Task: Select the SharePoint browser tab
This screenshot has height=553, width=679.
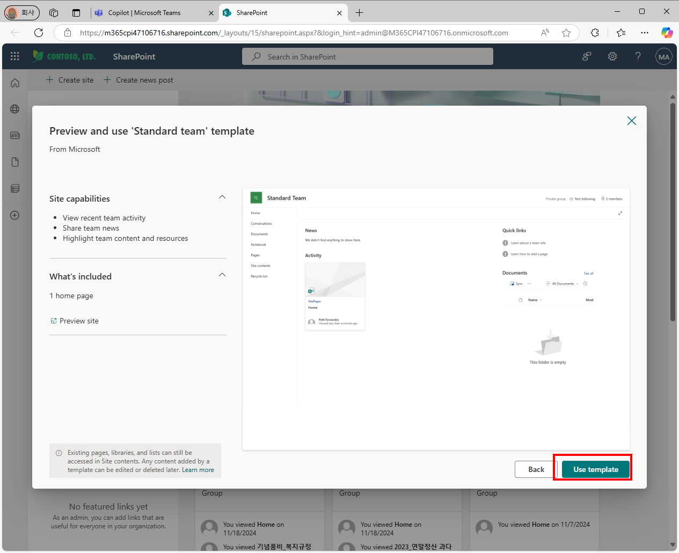Action: (x=283, y=12)
